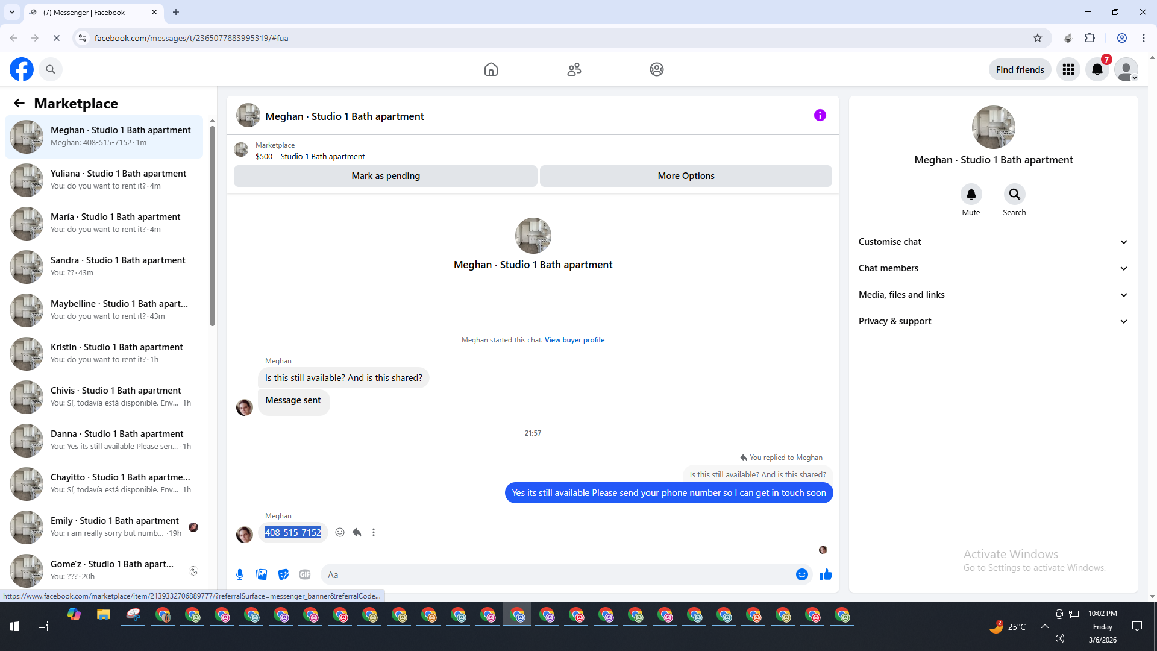The image size is (1157, 651).
Task: Attach a photo using the image icon
Action: 262,574
